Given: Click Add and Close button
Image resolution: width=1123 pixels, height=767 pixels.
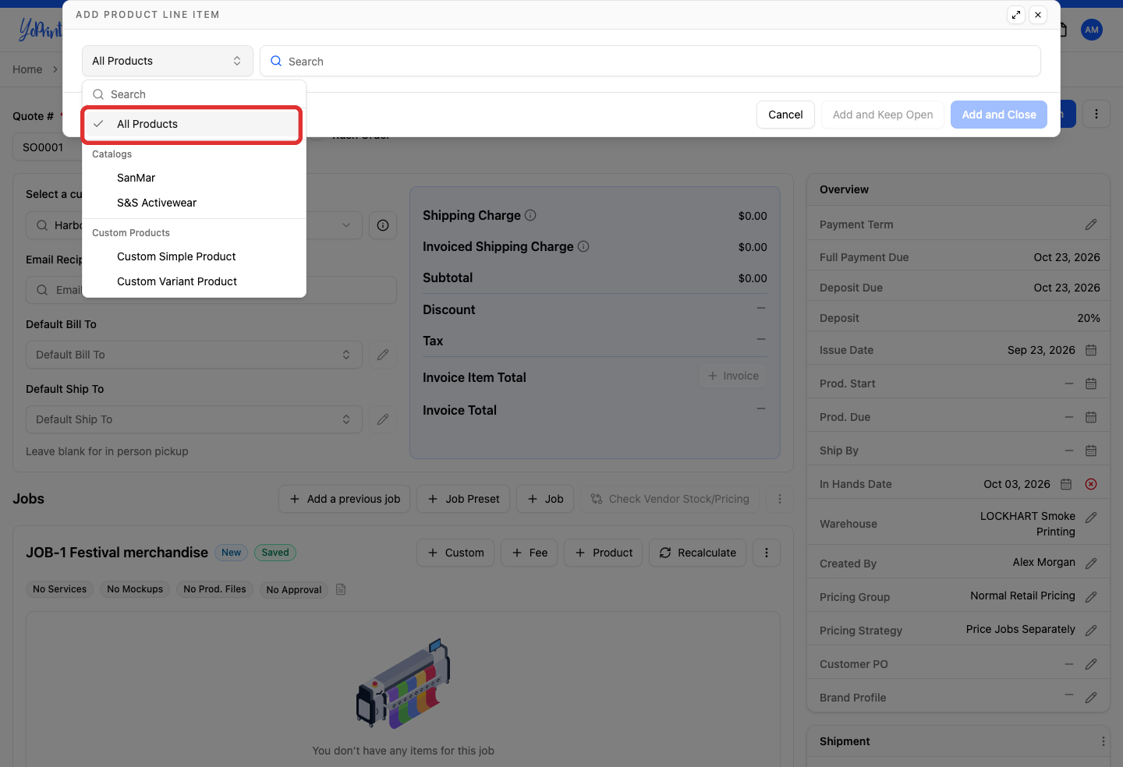Looking at the screenshot, I should click(x=999, y=115).
